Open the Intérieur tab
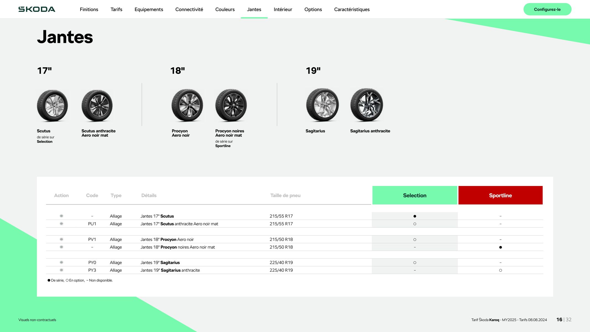 pyautogui.click(x=283, y=9)
